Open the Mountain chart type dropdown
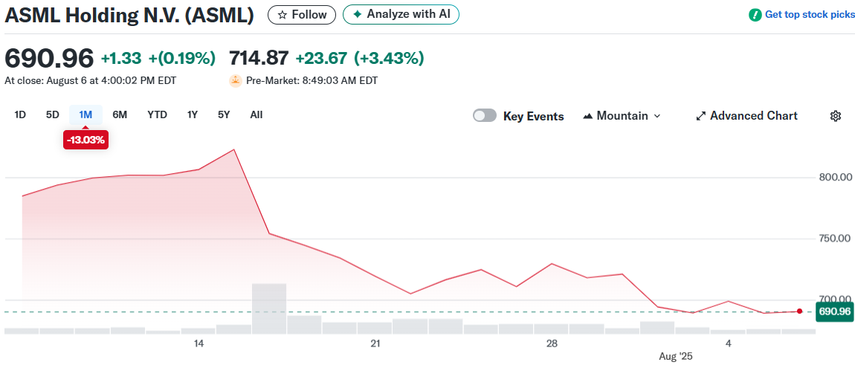This screenshot has width=855, height=365. click(x=622, y=116)
